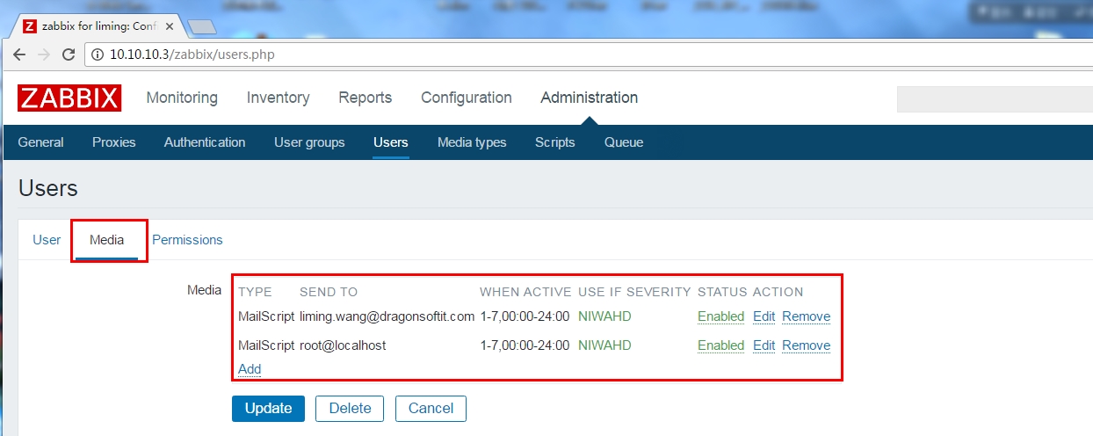Click the Zabbix search field
This screenshot has height=436, width=1093.
coord(995,99)
